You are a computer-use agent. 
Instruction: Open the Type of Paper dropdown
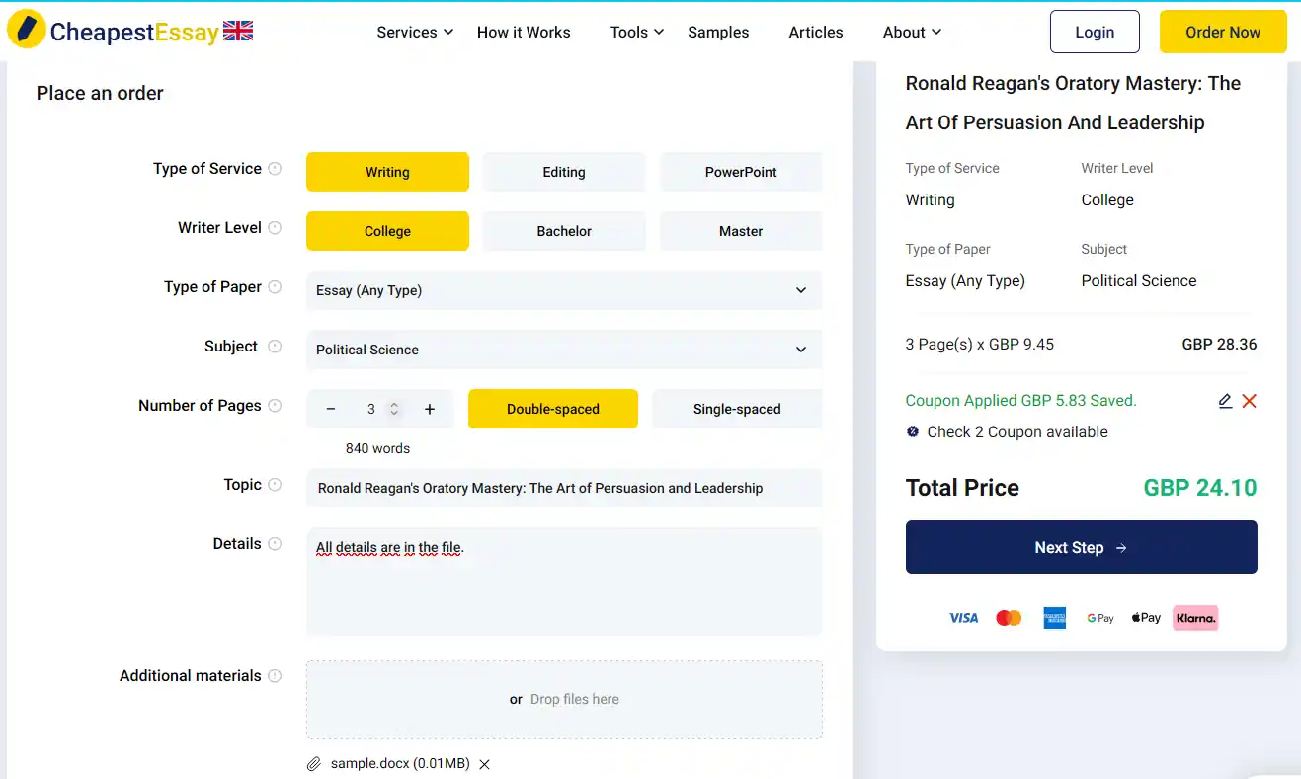563,290
